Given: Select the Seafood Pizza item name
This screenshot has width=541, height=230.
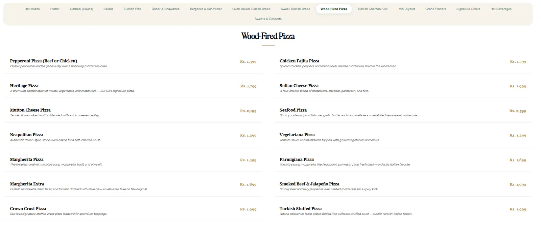Looking at the screenshot, I should 293,110.
